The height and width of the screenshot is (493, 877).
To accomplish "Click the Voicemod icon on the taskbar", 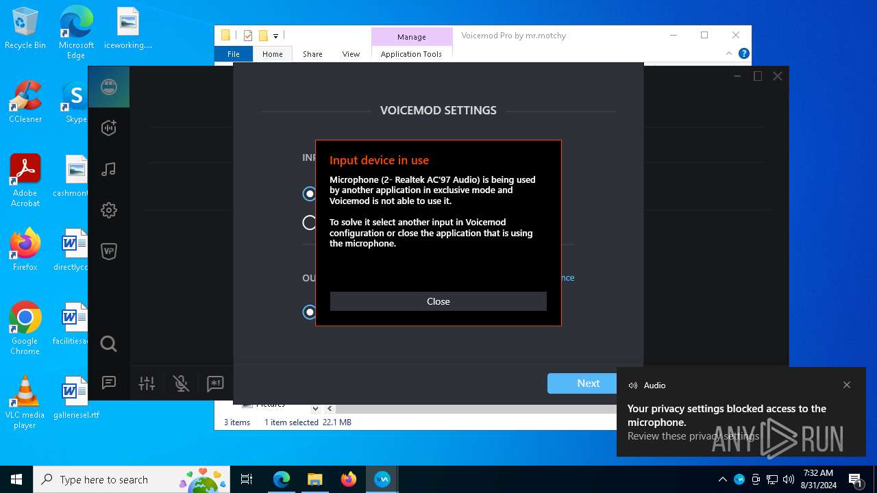I will click(382, 479).
